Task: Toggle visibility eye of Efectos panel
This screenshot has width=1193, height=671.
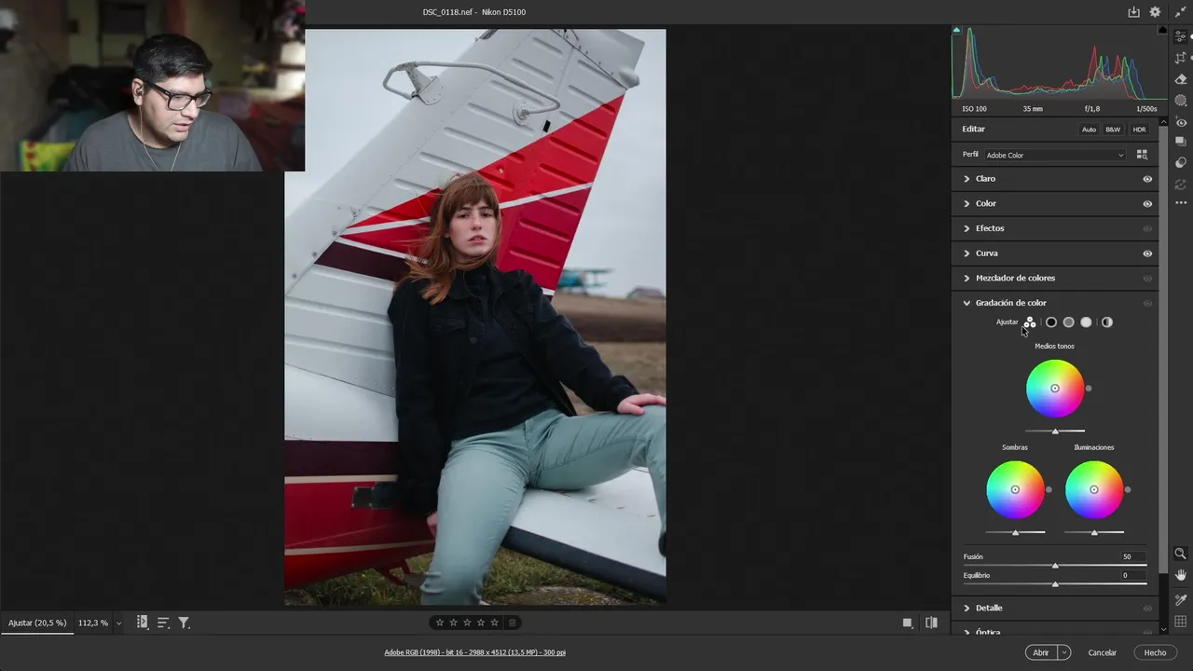Action: tap(1147, 228)
